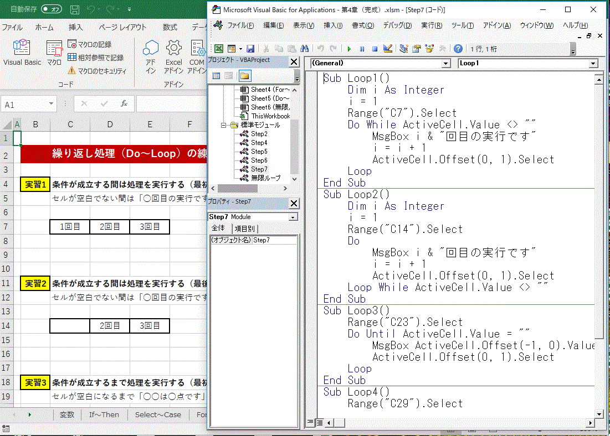Viewport: 610px width, 436px height.
Task: Select Step7 module in project tree
Action: point(259,169)
